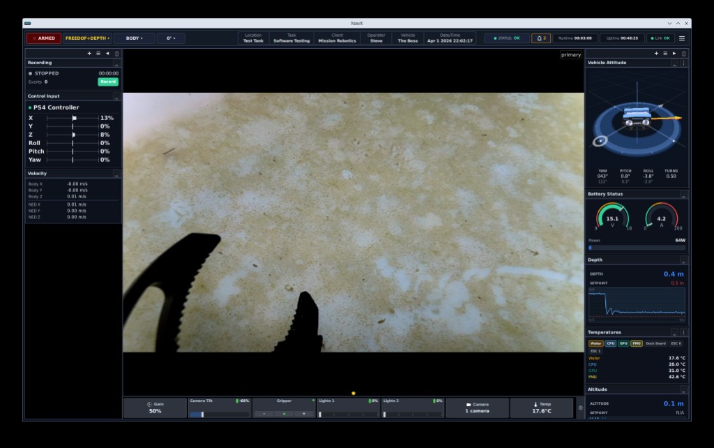Screen dimensions: 714x448
Task: Click the ARMED button to disarm the vehicle
Action: pos(43,38)
